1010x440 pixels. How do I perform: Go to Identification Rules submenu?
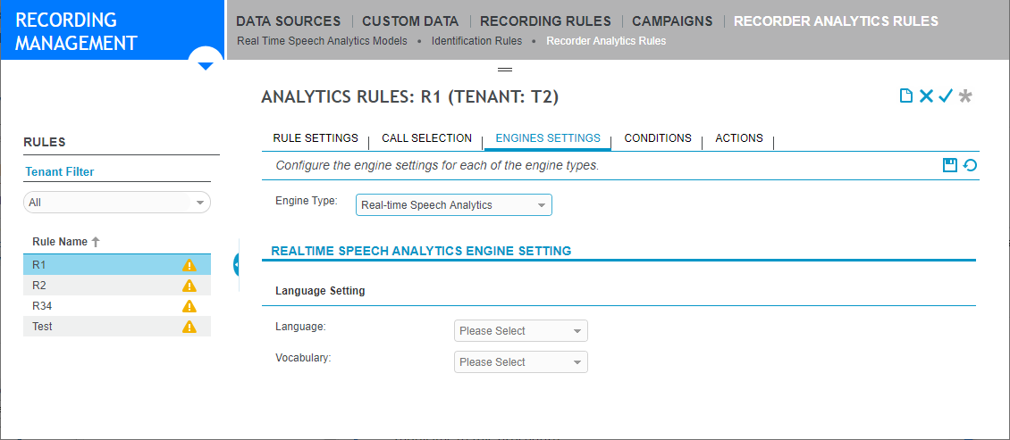(x=476, y=40)
